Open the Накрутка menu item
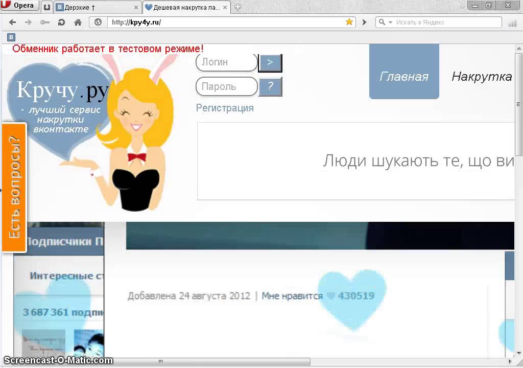This screenshot has height=368, width=523. (x=482, y=77)
